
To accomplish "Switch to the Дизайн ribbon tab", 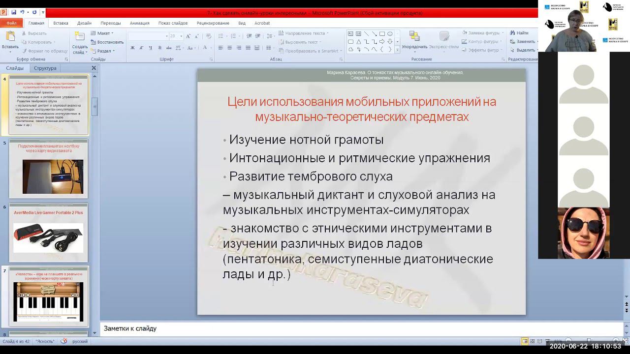I will [x=84, y=23].
